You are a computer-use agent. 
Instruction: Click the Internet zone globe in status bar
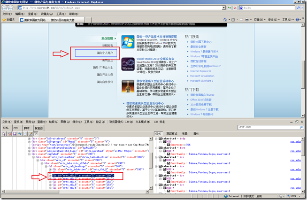[x=226, y=196]
